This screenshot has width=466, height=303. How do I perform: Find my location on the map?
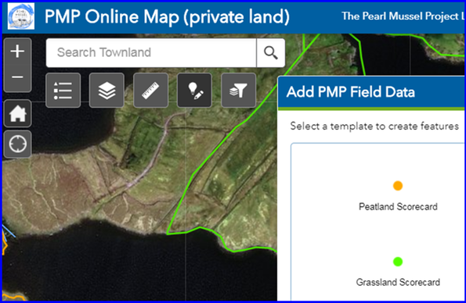(x=17, y=144)
